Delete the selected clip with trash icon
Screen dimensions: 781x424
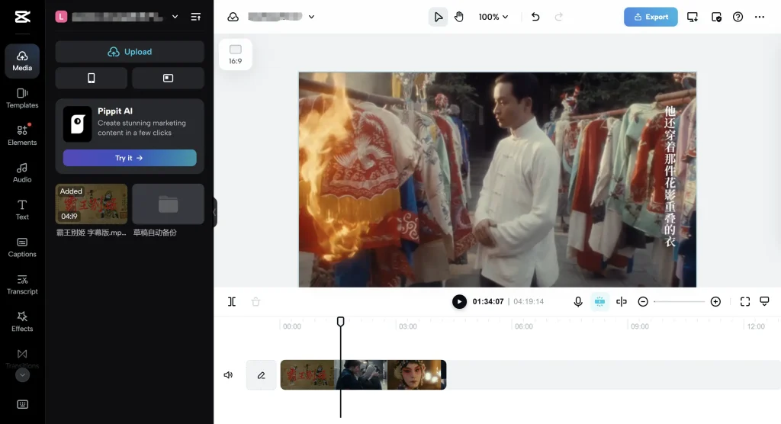coord(256,302)
